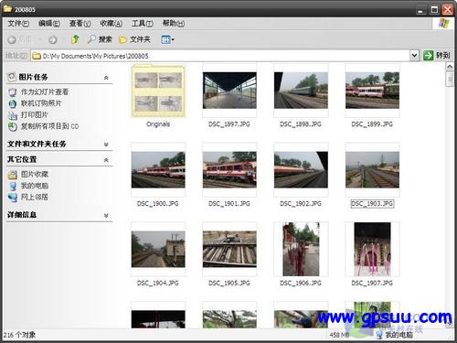The image size is (457, 343).
Task: Open the Search (搜索) toolbar button
Action: (100, 39)
